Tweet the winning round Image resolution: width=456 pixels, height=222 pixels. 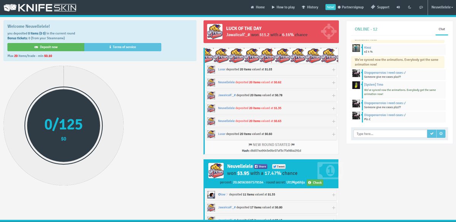279,166
